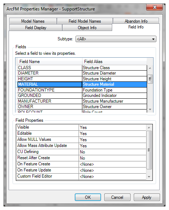Screen dimensions: 169x210
Task: Select the HEIGHT field name
Action: [50, 79]
